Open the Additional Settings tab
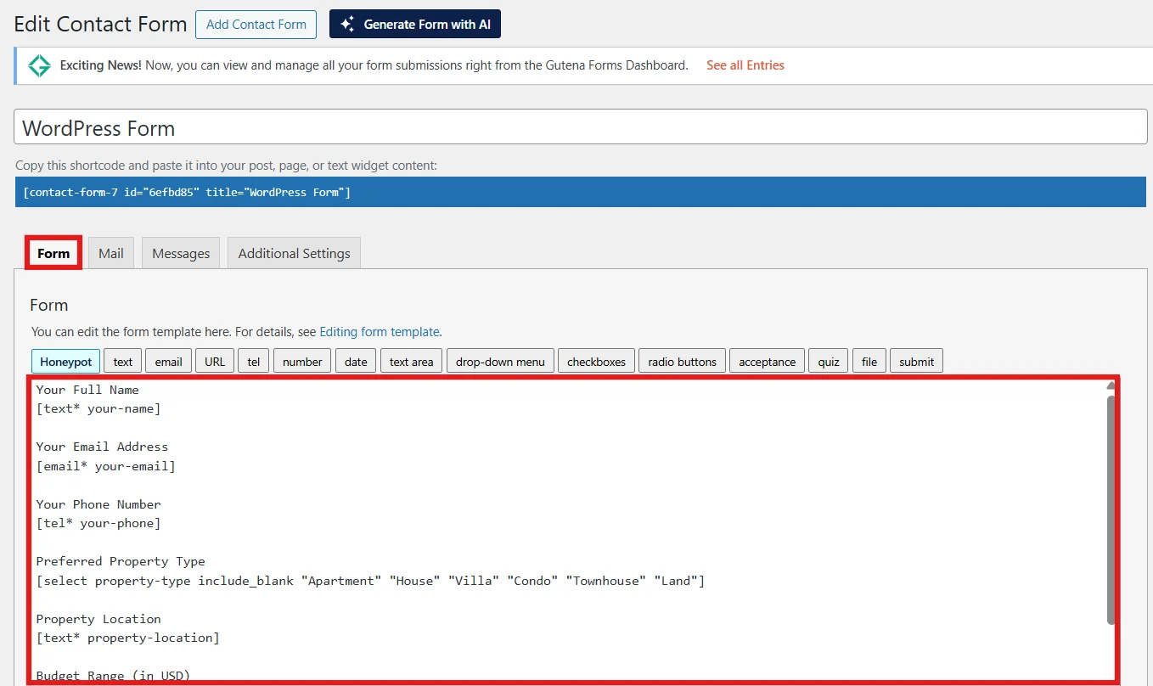The height and width of the screenshot is (686, 1153). click(294, 253)
